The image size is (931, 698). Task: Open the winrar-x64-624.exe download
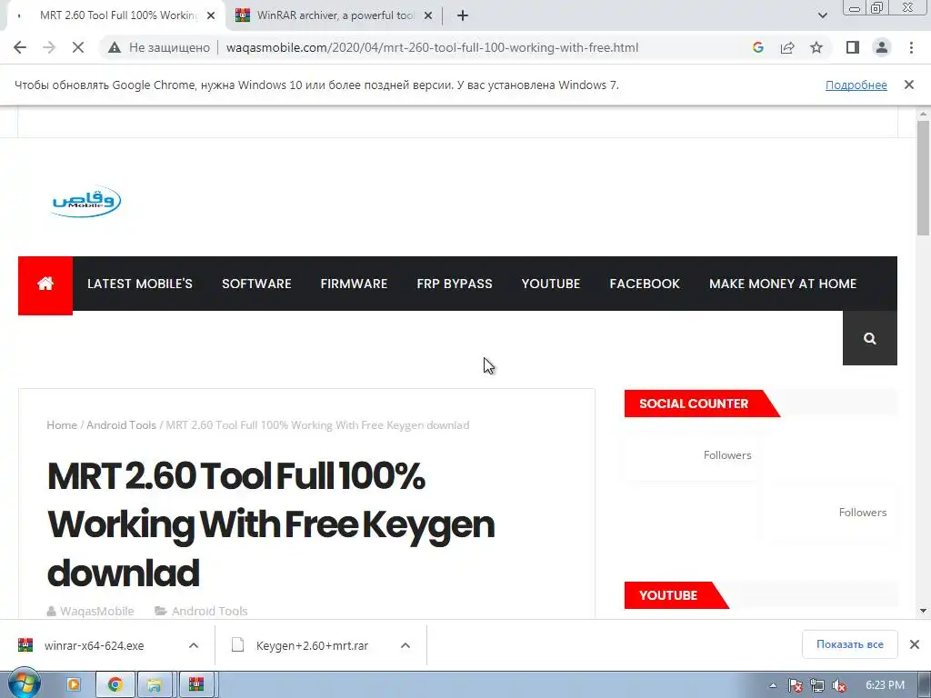point(94,646)
